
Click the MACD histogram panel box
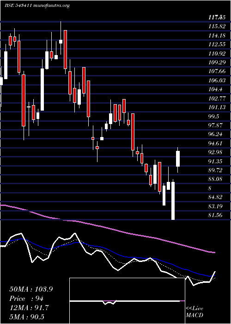[x=127, y=301]
